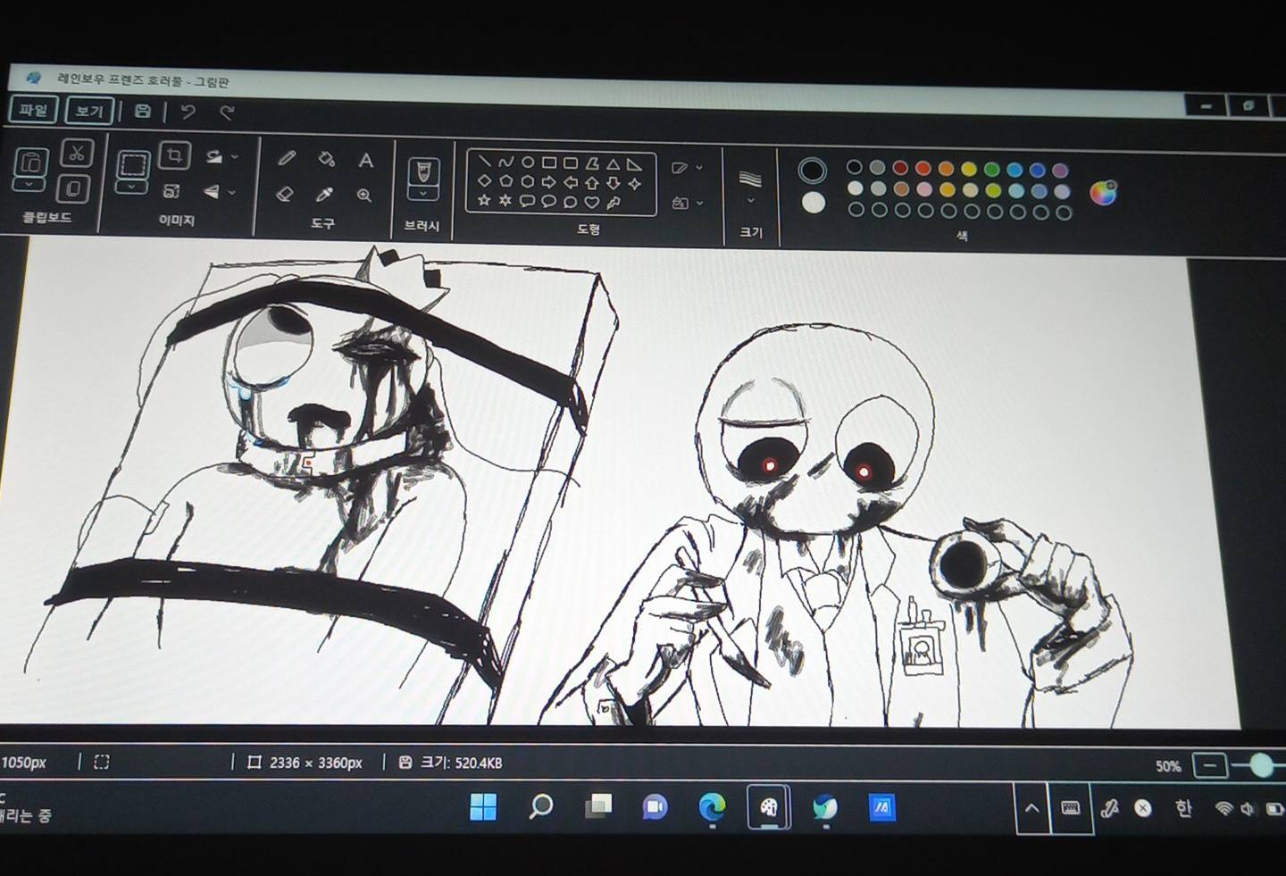Click the 50% zoom level text
This screenshot has width=1286, height=876.
tap(1168, 766)
